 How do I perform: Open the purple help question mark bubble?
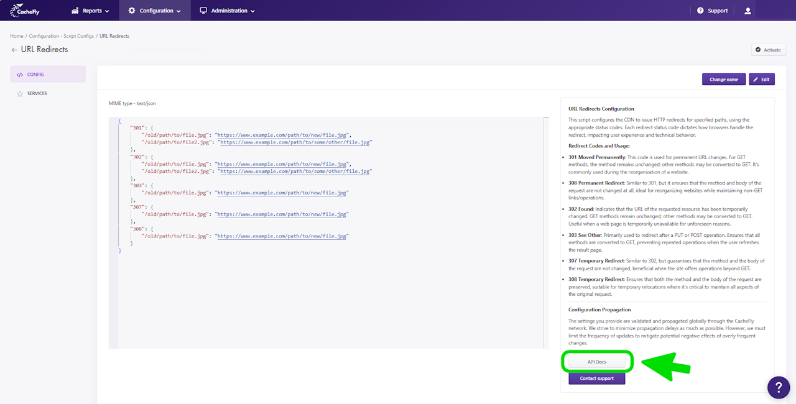click(779, 387)
